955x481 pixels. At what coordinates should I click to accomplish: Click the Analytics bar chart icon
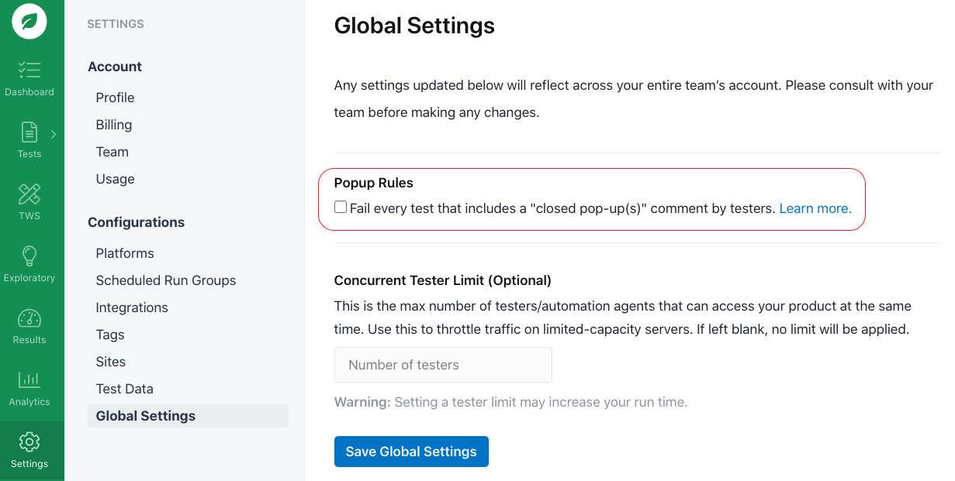click(29, 380)
